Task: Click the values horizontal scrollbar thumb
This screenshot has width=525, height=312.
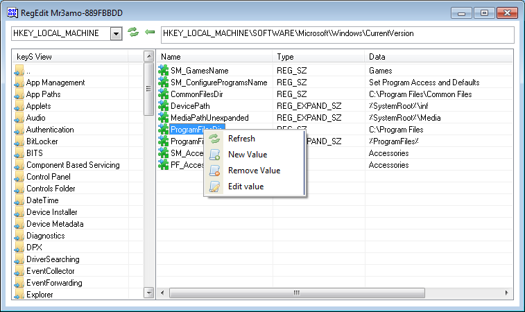Action: pos(297,293)
